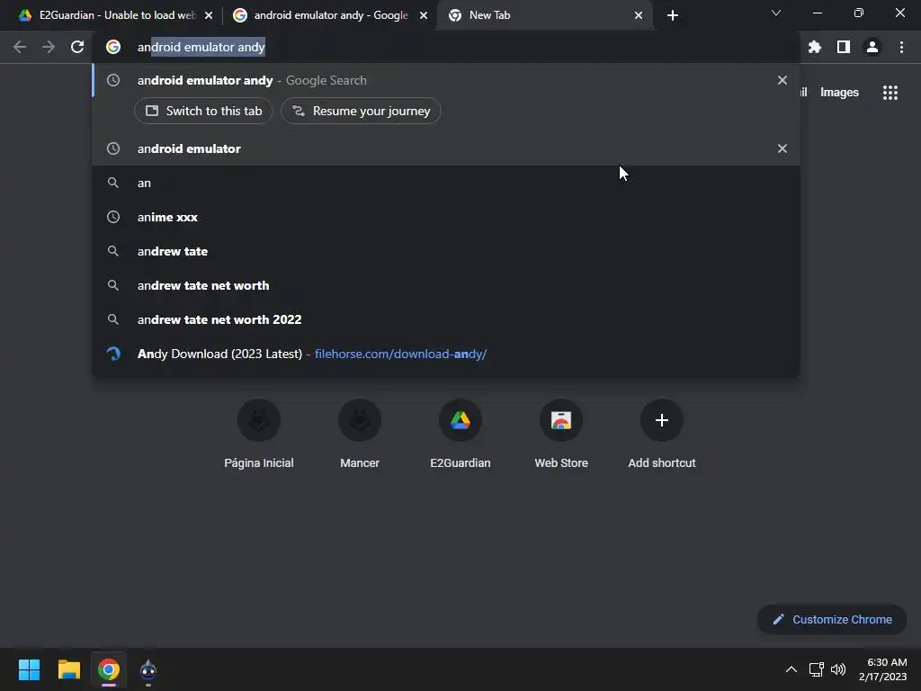
Task: Click the Customize Chrome button
Action: click(832, 619)
